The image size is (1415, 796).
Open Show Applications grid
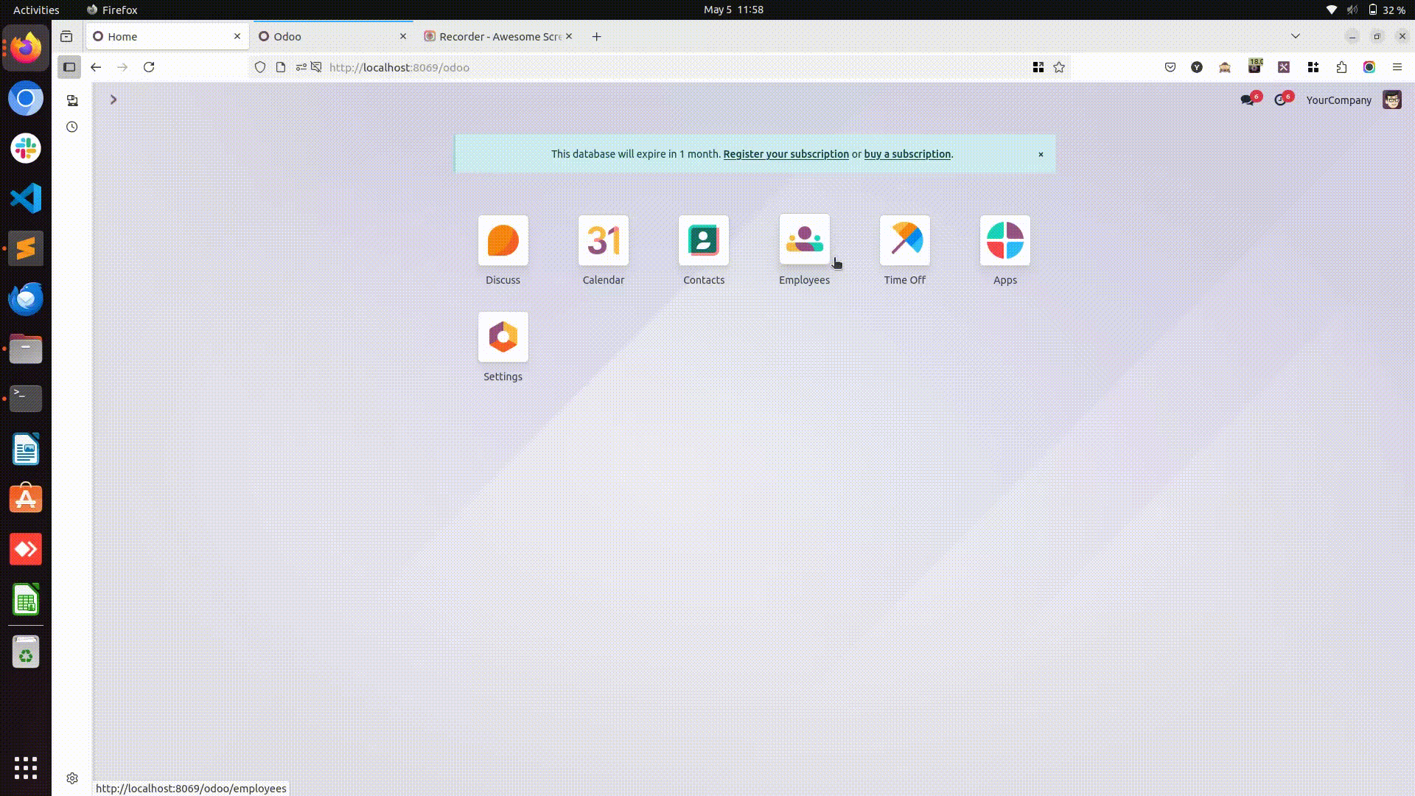[26, 767]
